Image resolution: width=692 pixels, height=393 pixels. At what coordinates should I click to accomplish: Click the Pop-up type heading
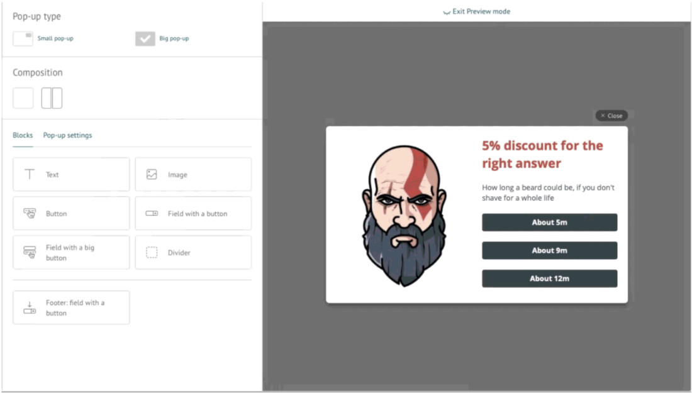[36, 16]
